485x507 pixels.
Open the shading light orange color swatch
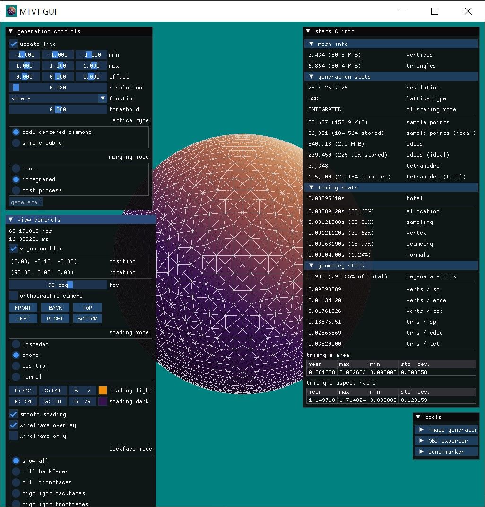(x=103, y=391)
